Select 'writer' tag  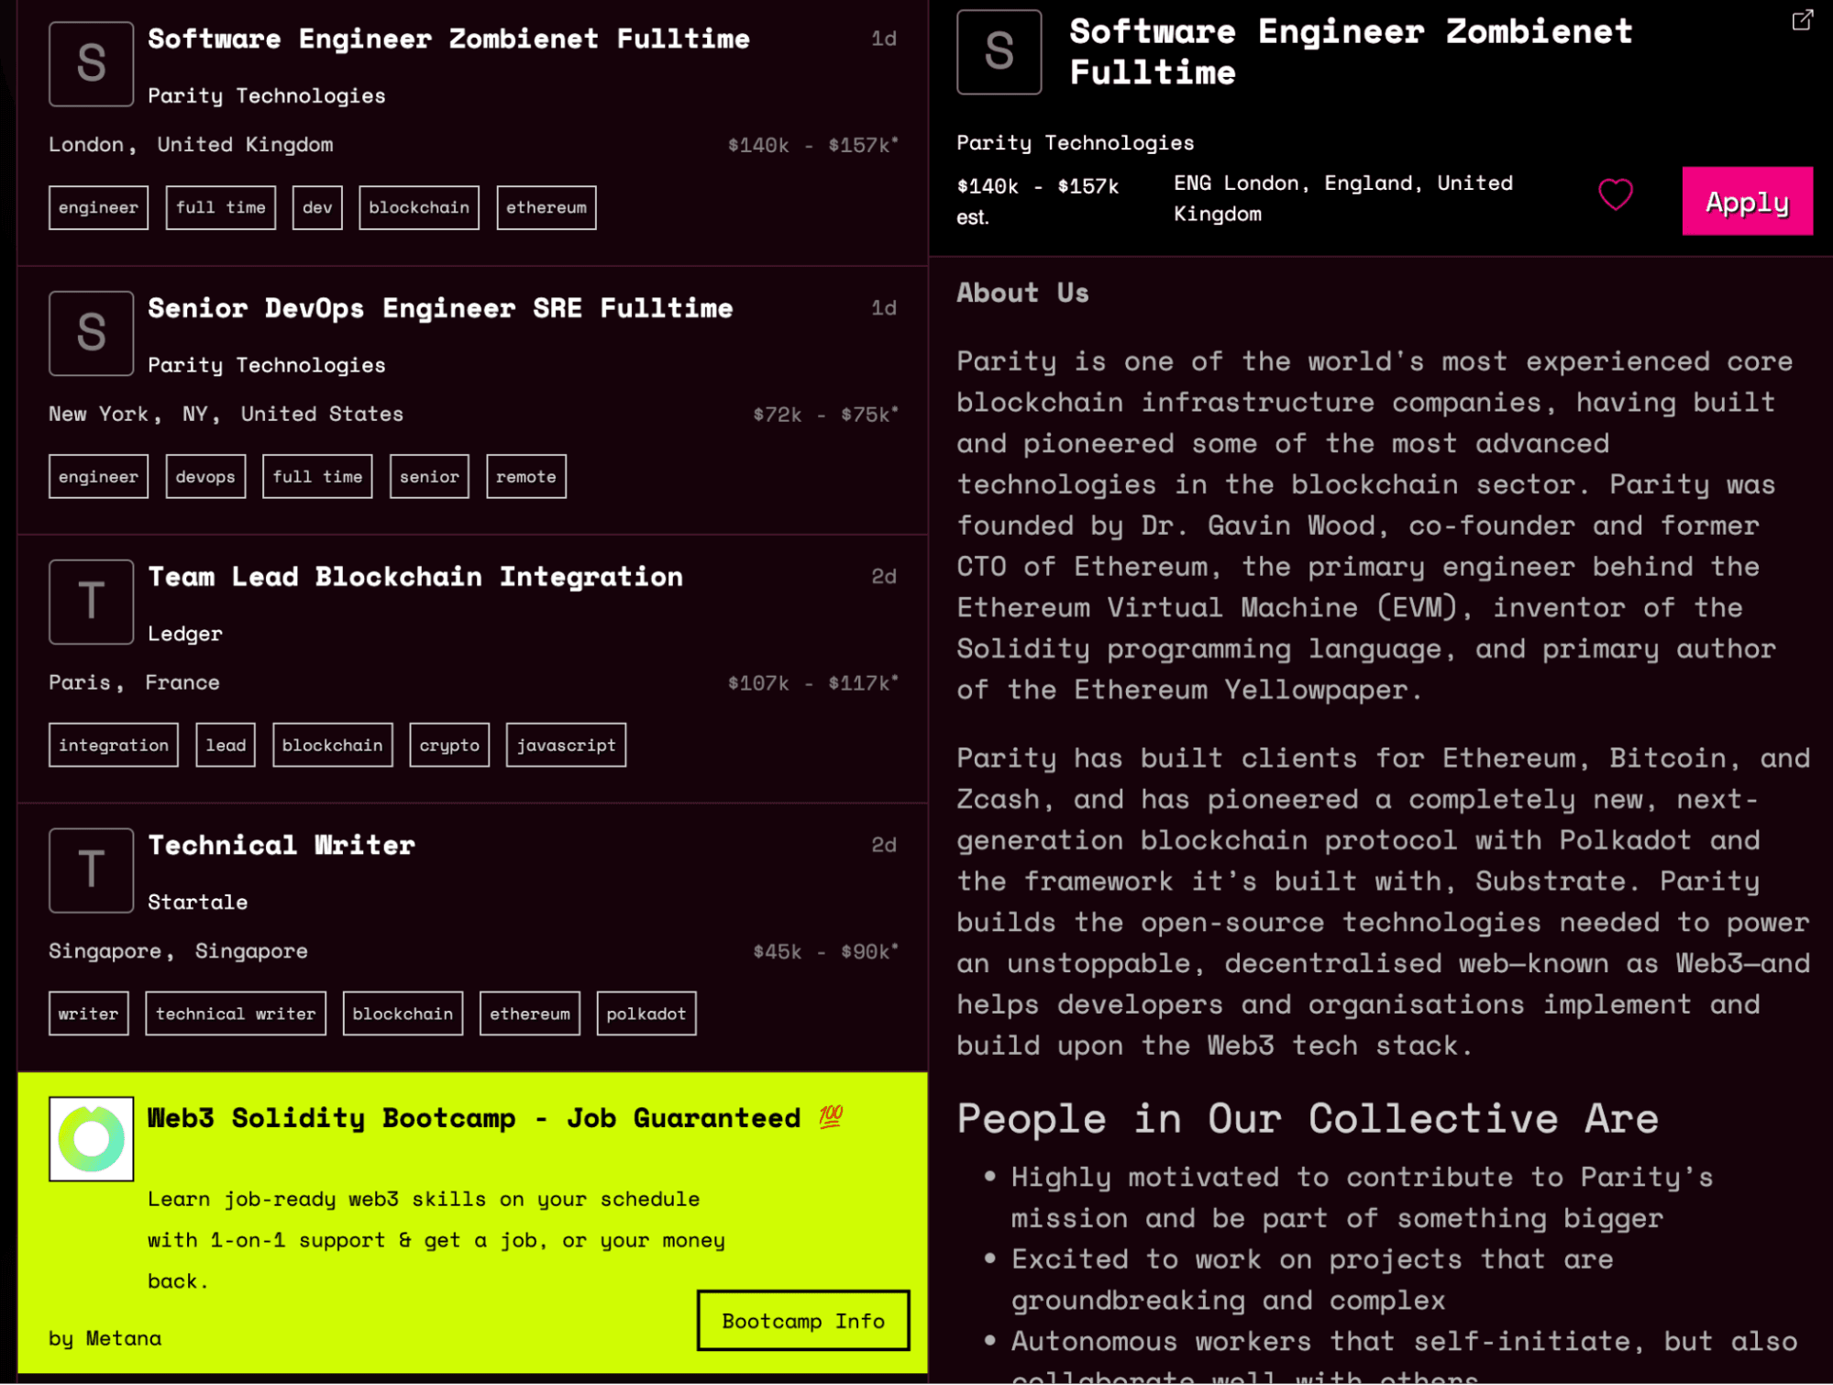click(89, 1014)
